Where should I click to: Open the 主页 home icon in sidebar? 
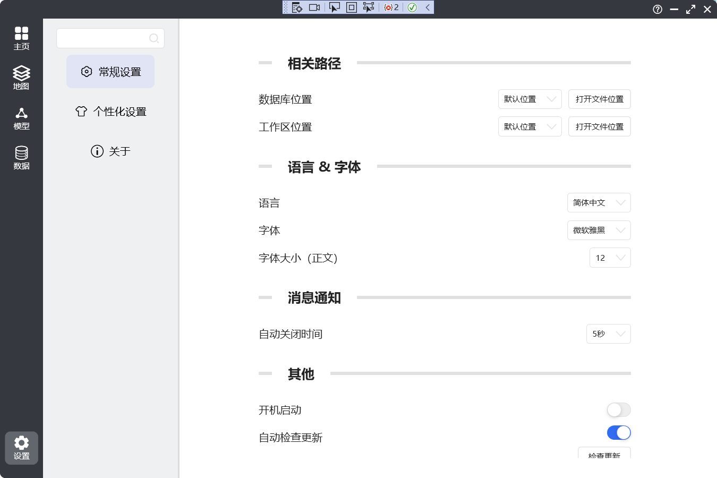(x=21, y=38)
